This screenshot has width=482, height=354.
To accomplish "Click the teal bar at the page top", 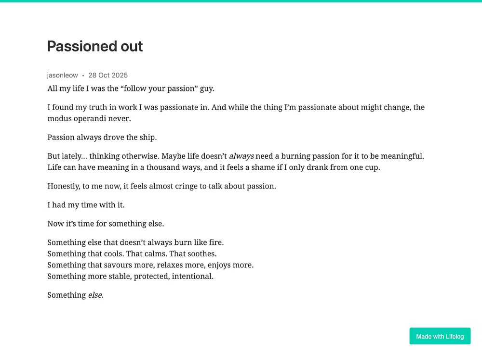I will [241, 1].
